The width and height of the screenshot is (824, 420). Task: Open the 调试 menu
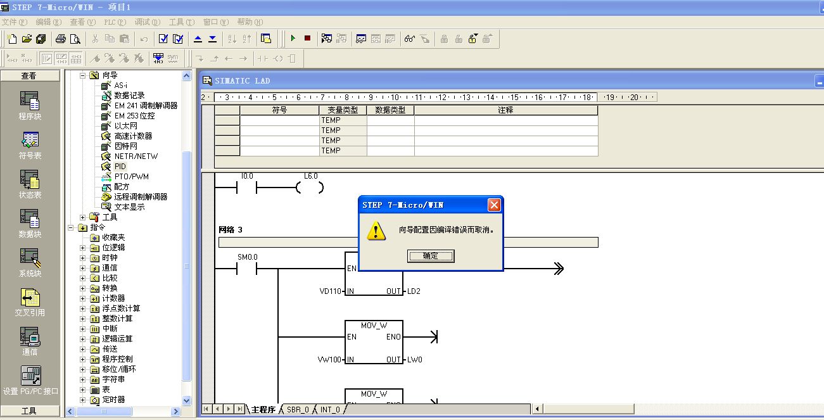coord(146,22)
